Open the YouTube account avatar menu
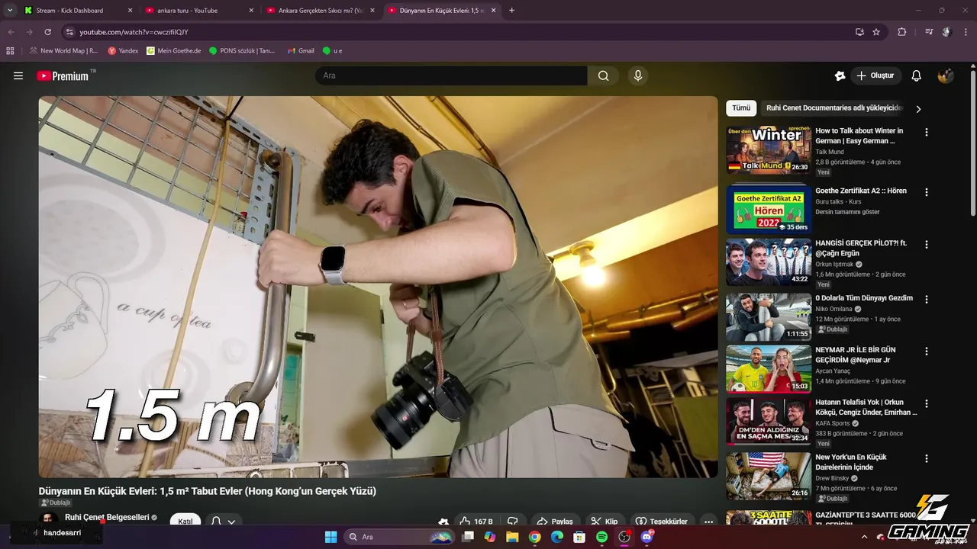Screen dimensions: 977x549 pos(945,75)
